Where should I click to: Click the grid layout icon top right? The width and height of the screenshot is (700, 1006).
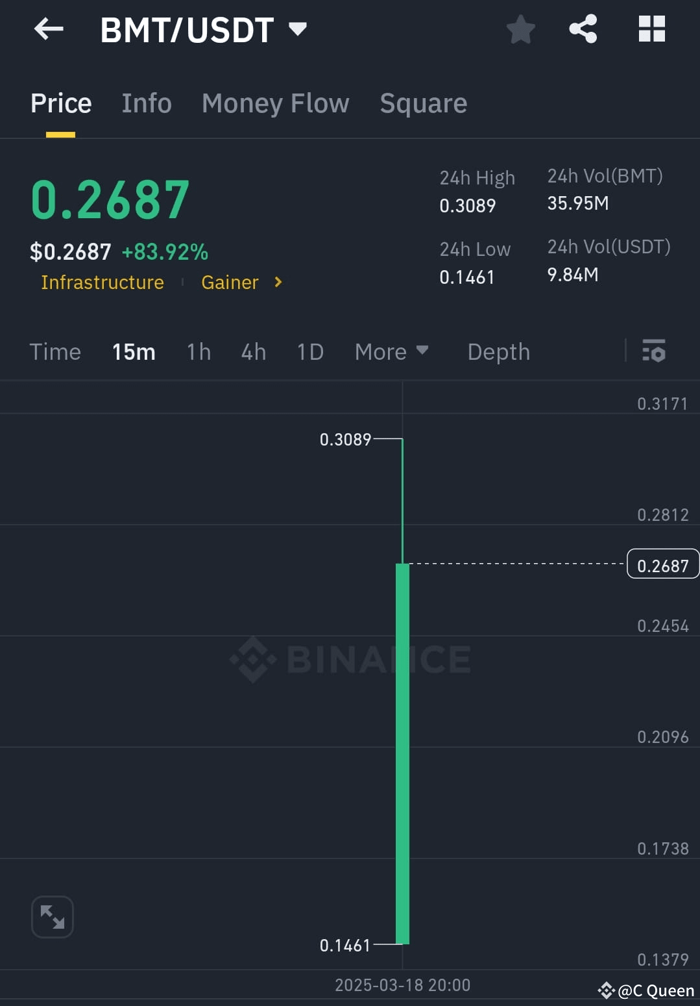click(x=652, y=29)
